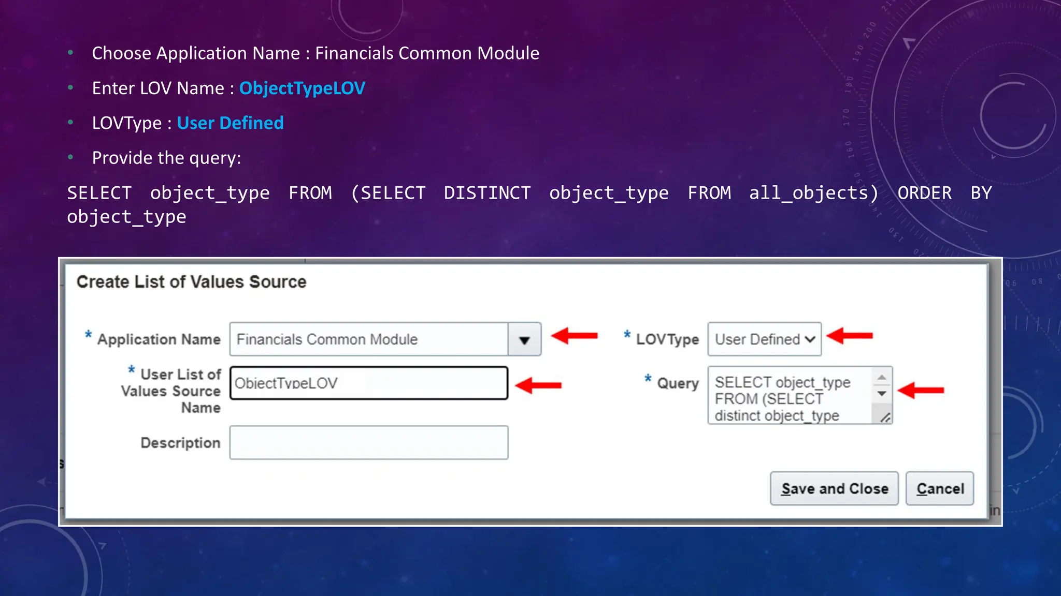The width and height of the screenshot is (1061, 596).
Task: Click the Query box resize handle
Action: pyautogui.click(x=885, y=417)
